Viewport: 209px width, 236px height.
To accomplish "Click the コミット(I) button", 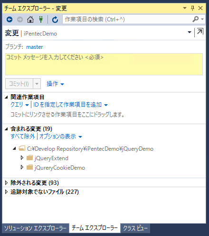I will 19,83.
